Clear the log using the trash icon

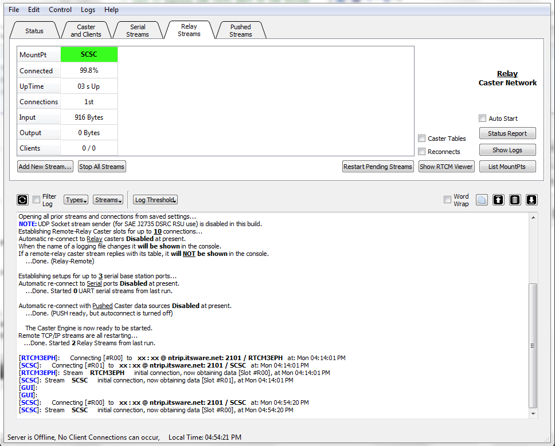[x=514, y=199]
